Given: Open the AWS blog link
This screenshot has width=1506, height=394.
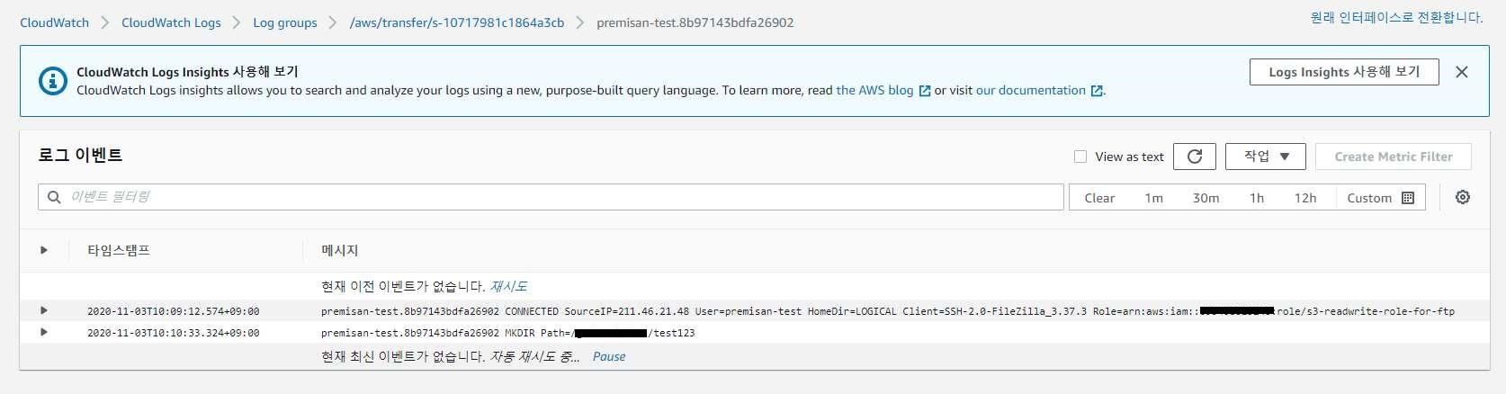Looking at the screenshot, I should coord(874,90).
